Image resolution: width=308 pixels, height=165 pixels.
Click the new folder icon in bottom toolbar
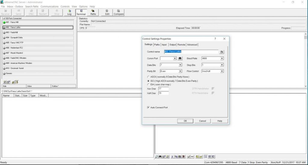(x=201, y=157)
